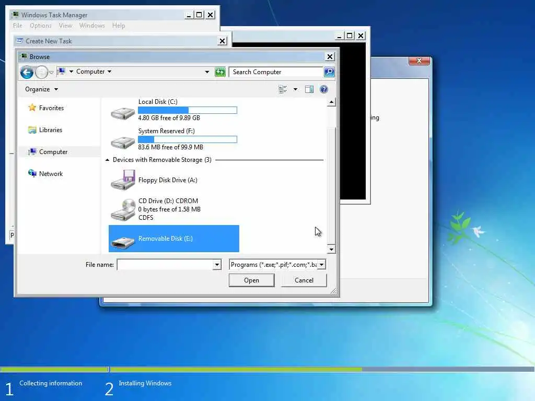This screenshot has height=401, width=535.
Task: Click the 'Collecting information' step label
Action: click(51, 383)
